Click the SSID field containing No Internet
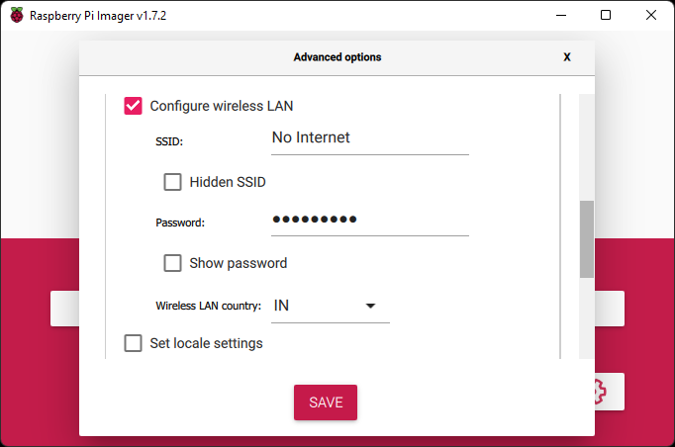Image resolution: width=675 pixels, height=447 pixels. click(370, 139)
